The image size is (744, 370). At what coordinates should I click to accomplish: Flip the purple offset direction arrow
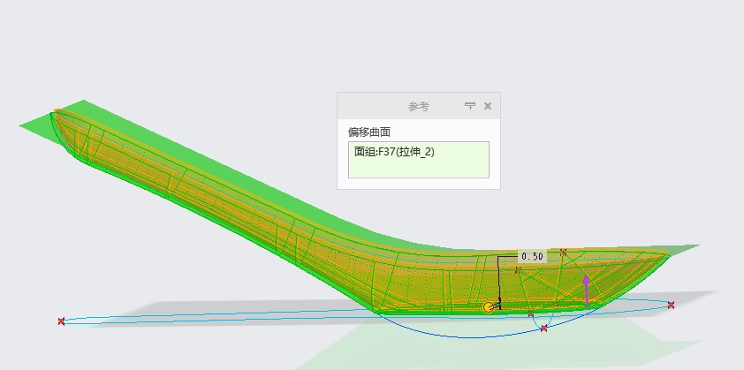[x=587, y=291]
